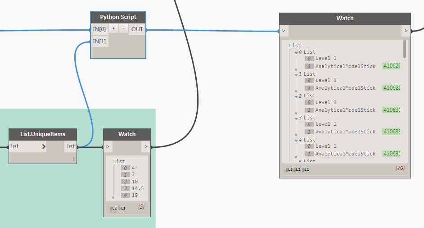Collapse the 3 List in large Watch
This screenshot has height=228, width=424.
pos(296,119)
